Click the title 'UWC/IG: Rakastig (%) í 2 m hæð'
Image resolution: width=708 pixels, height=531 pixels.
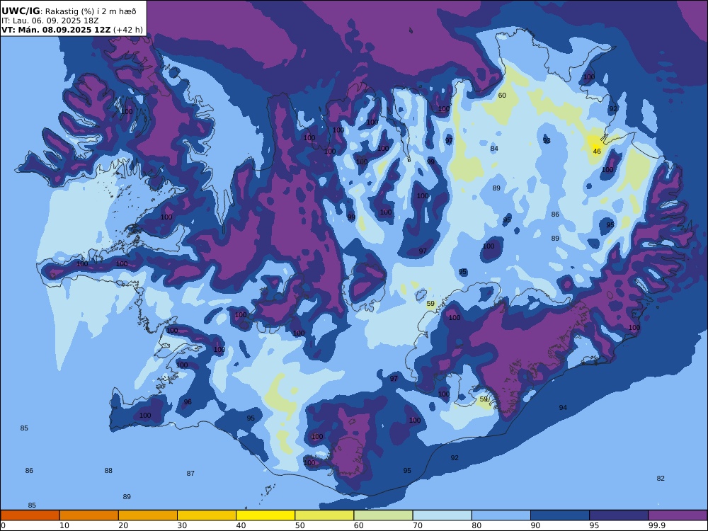click(x=69, y=11)
